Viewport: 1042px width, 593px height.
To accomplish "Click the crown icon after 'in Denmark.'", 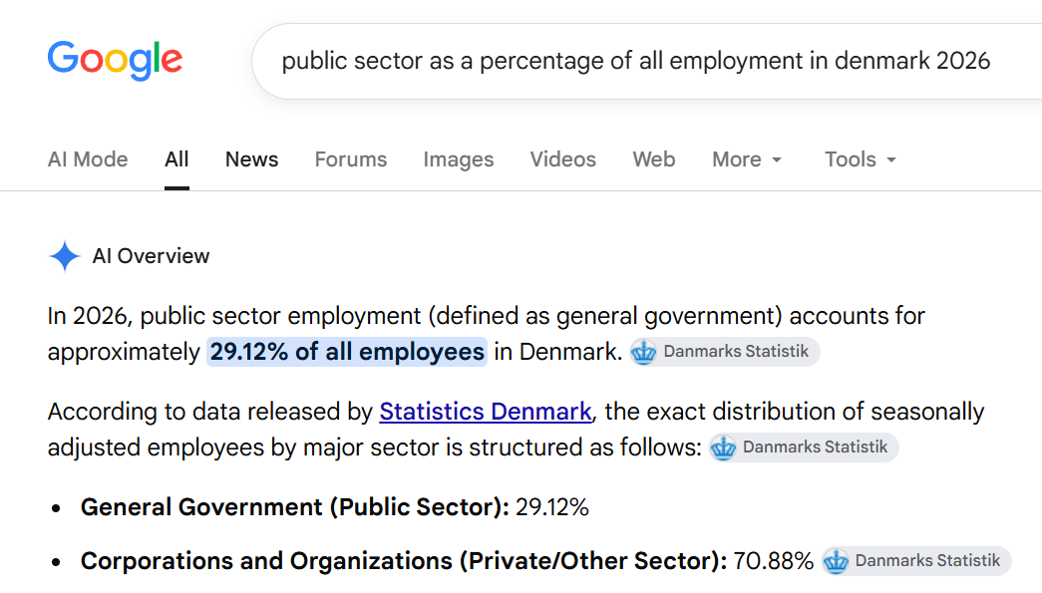I will [643, 352].
